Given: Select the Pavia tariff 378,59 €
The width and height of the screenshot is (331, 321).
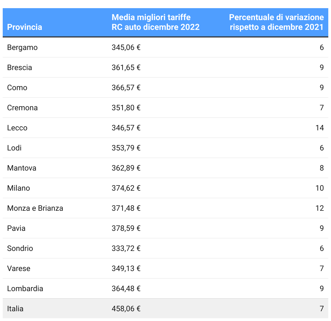Looking at the screenshot, I should 126,228.
